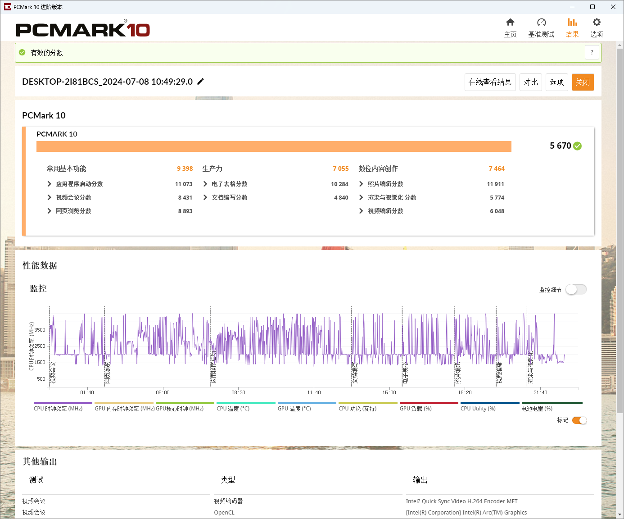Image resolution: width=624 pixels, height=519 pixels.
Task: Click the 有效的分数 status banner
Action: (308, 52)
